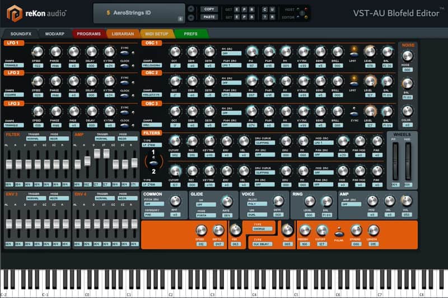Click the FILTER envelope MODE field

pyautogui.click(x=59, y=139)
